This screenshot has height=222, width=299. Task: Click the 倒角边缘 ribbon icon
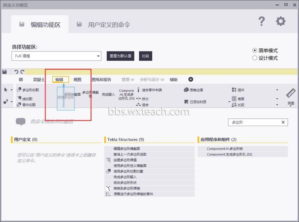coord(186,90)
